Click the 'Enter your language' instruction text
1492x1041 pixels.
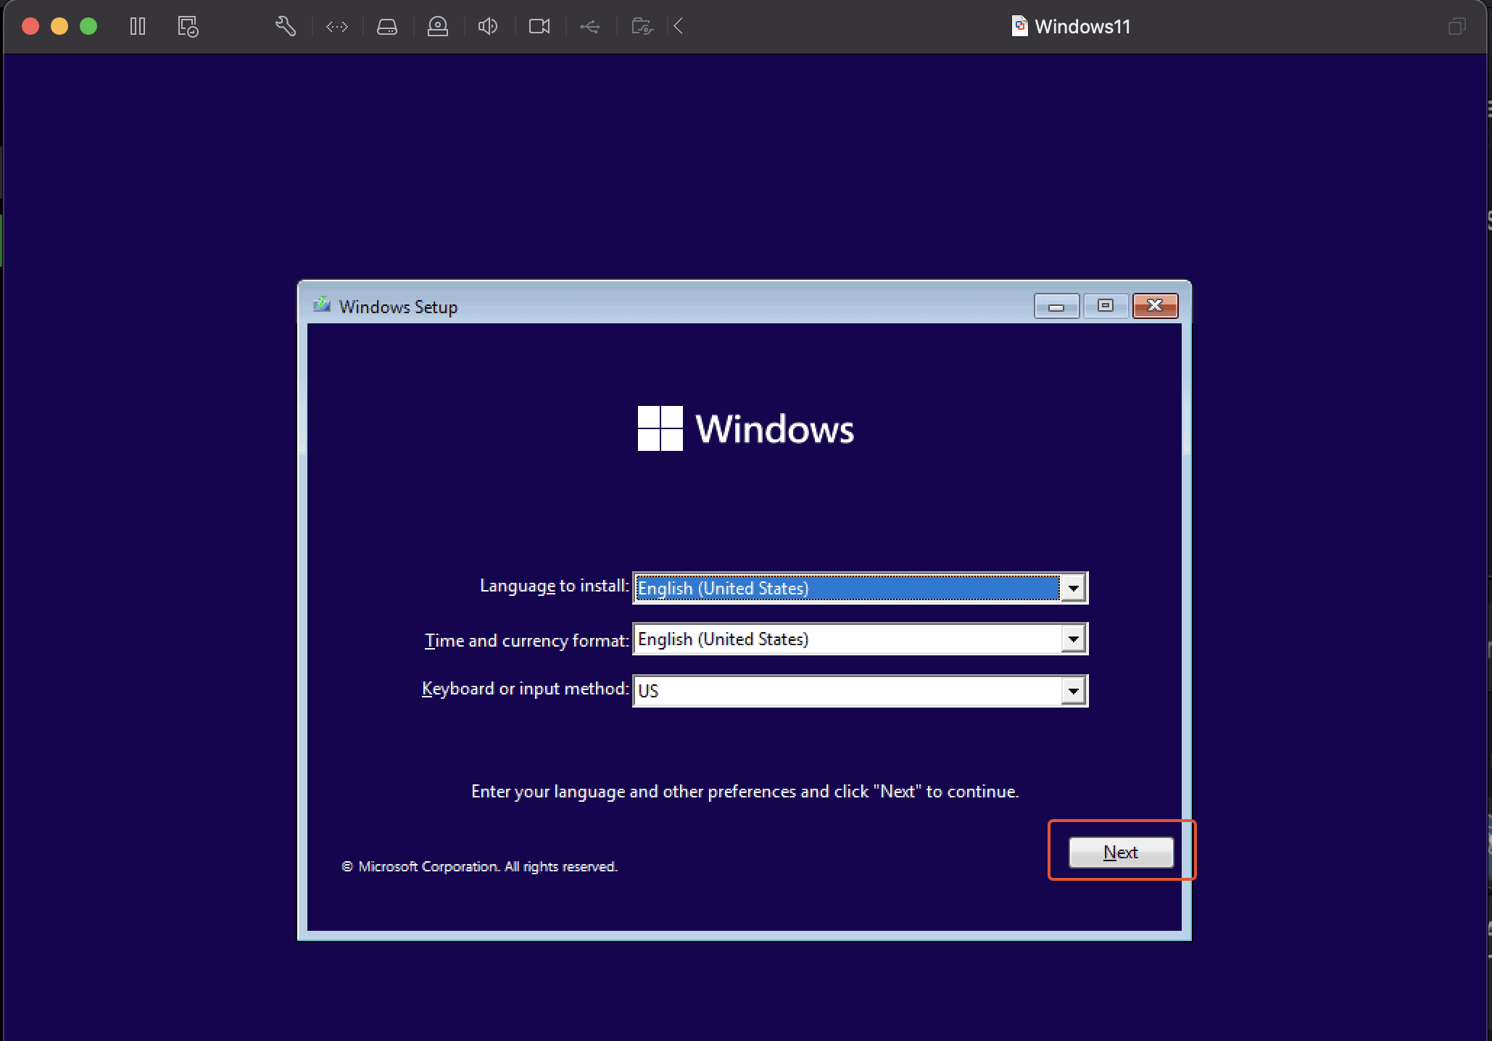tap(745, 792)
